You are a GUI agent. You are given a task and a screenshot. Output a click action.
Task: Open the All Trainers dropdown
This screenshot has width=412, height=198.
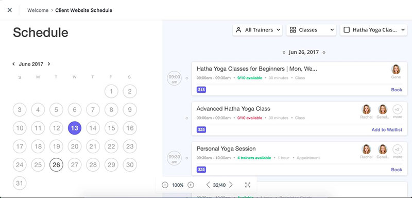(x=257, y=30)
